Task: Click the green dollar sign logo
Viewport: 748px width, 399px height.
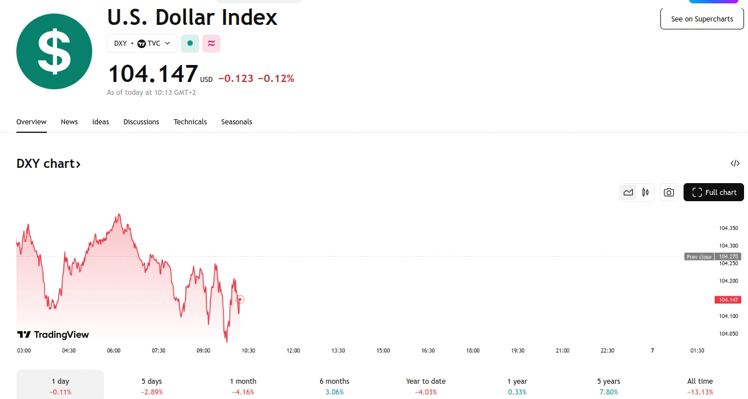Action: pyautogui.click(x=54, y=51)
